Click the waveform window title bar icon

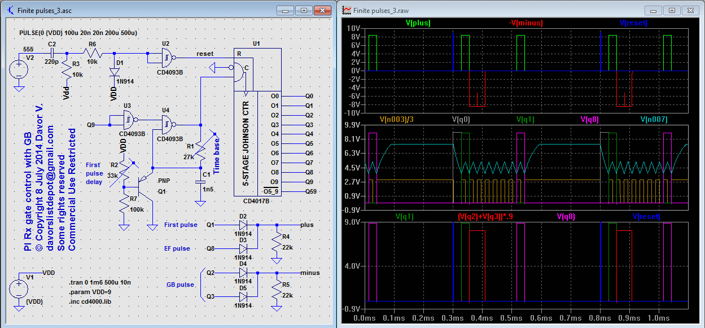(x=347, y=10)
